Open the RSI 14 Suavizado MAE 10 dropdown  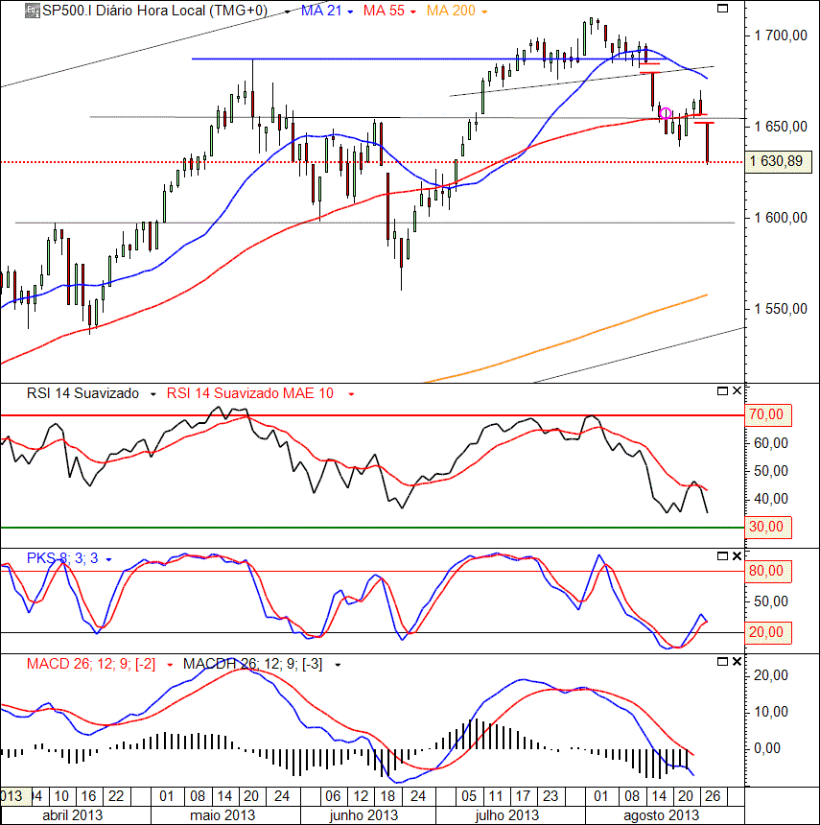[x=351, y=394]
